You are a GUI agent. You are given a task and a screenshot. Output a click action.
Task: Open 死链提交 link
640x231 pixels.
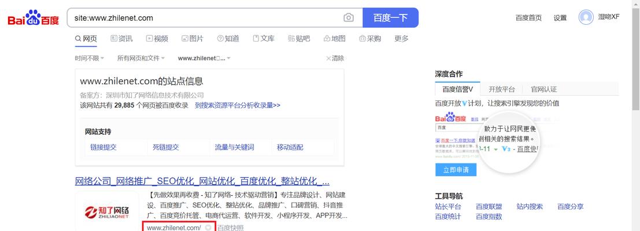[x=166, y=147]
